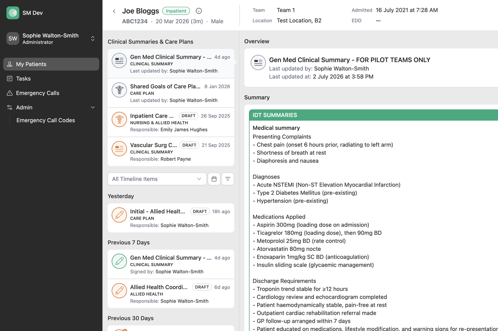Viewport: 498px width, 331px height.
Task: Click the SW user avatar
Action: pos(13,38)
